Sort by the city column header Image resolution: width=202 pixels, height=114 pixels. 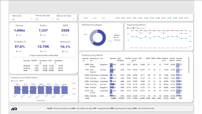click(x=101, y=58)
